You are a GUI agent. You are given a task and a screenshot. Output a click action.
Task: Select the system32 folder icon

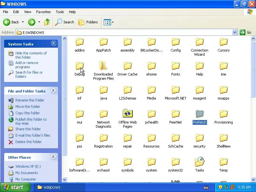tap(175, 162)
